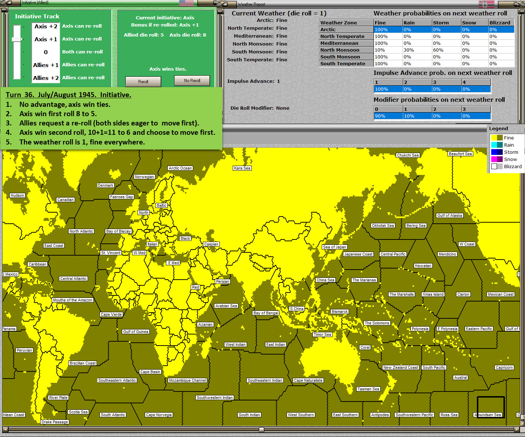Click the Bay of Biscay label
This screenshot has width=525, height=437.
pos(119,231)
